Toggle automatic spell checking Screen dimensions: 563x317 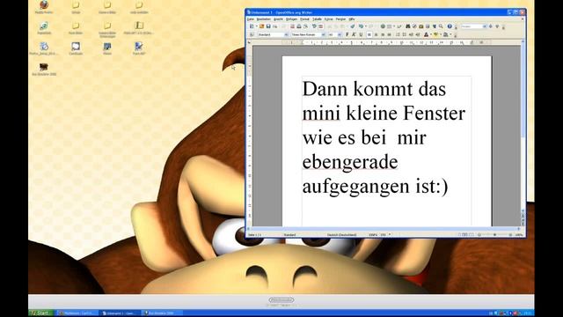point(320,26)
